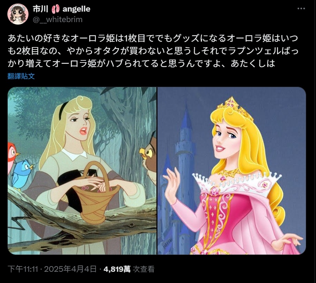Open the left forest Aurora image
This screenshot has height=283, width=316.
(82, 171)
